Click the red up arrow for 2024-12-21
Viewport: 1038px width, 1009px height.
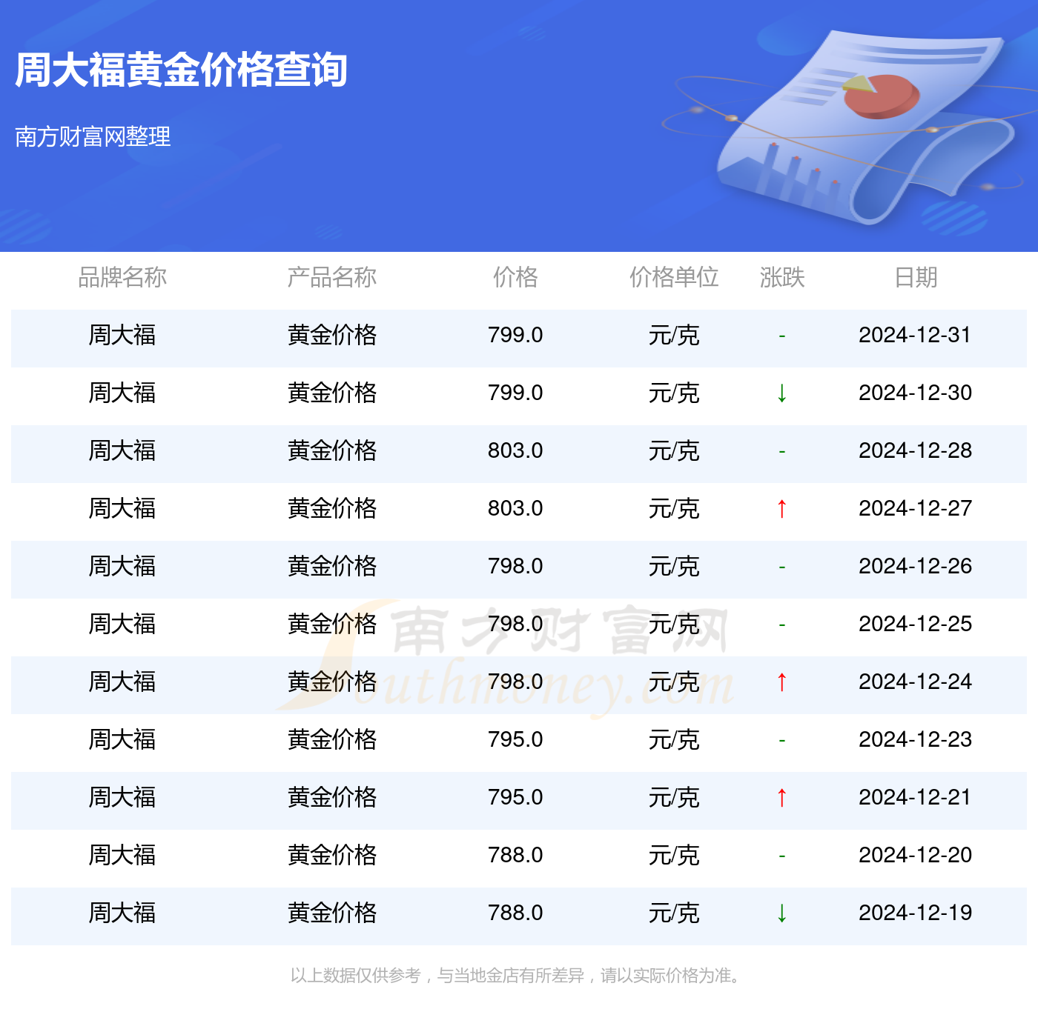click(x=781, y=797)
